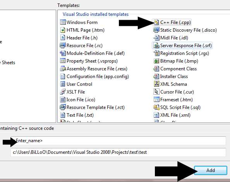Viewport: 230px width, 182px height.
Task: Pick the Component Class icon
Action: coord(156,69)
